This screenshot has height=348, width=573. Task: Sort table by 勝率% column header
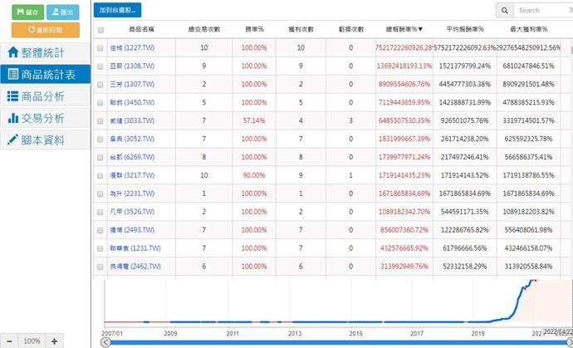point(253,29)
